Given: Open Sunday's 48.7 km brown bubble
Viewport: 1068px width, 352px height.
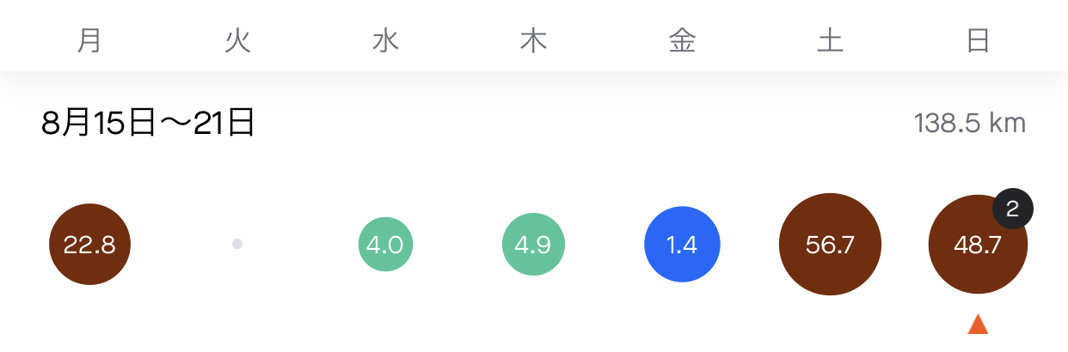Looking at the screenshot, I should coord(978,245).
